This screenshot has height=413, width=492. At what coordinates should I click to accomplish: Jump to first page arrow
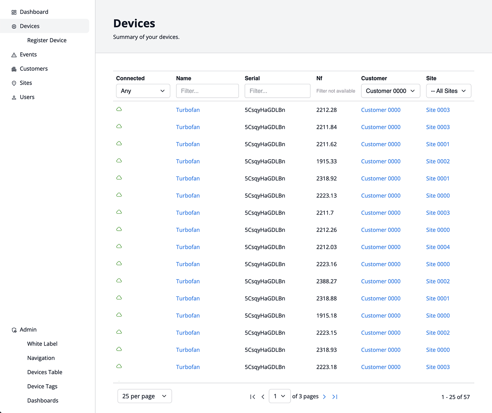coord(253,396)
